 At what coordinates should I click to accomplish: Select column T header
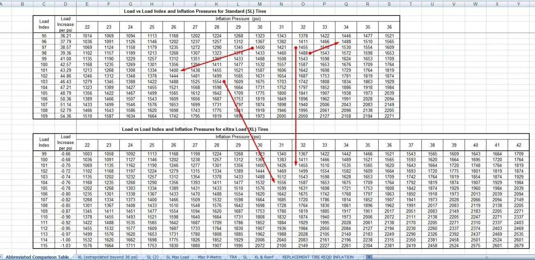tap(411, 4)
